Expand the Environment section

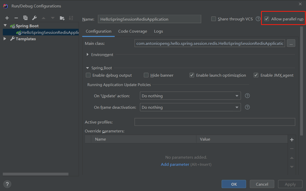tap(87, 54)
